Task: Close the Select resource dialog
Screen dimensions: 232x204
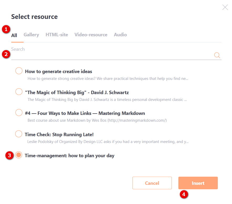Action: [x=225, y=7]
